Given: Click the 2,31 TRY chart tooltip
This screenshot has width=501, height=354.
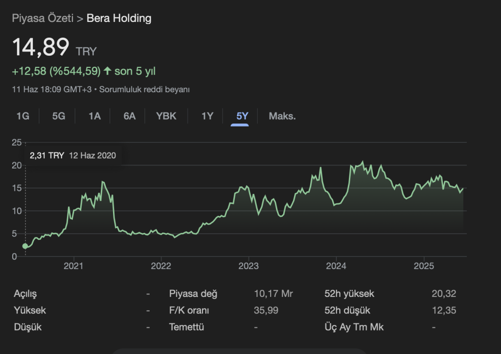Looking at the screenshot, I should 72,156.
